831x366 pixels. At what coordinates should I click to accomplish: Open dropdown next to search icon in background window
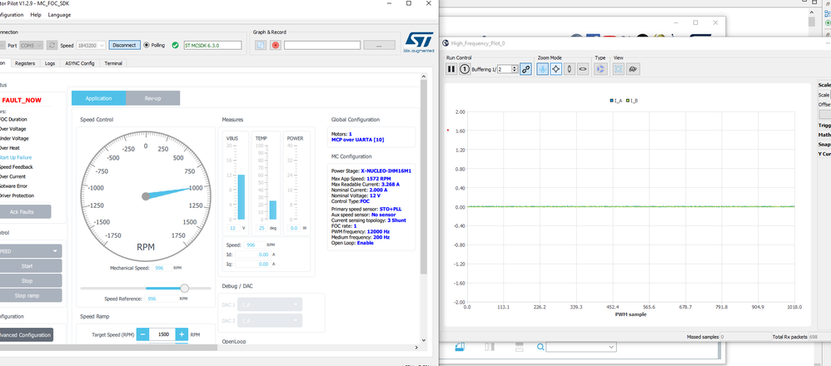pos(581,347)
